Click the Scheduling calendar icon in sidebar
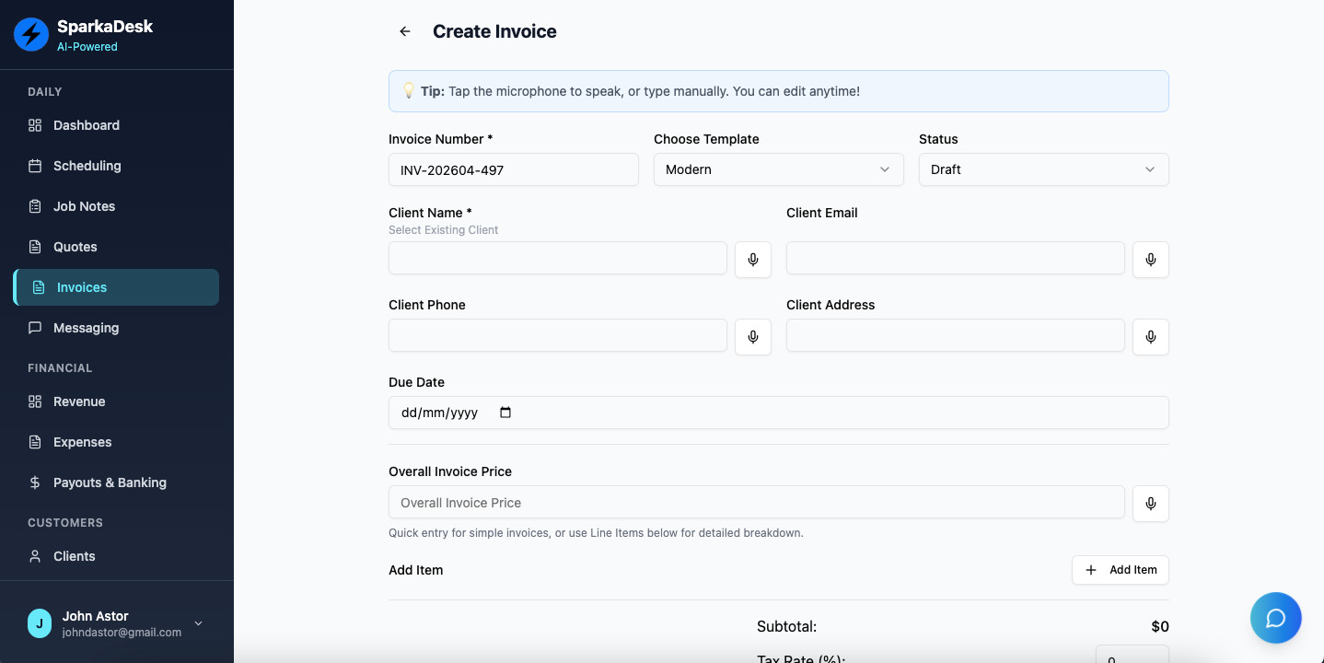The height and width of the screenshot is (663, 1324). pos(35,166)
